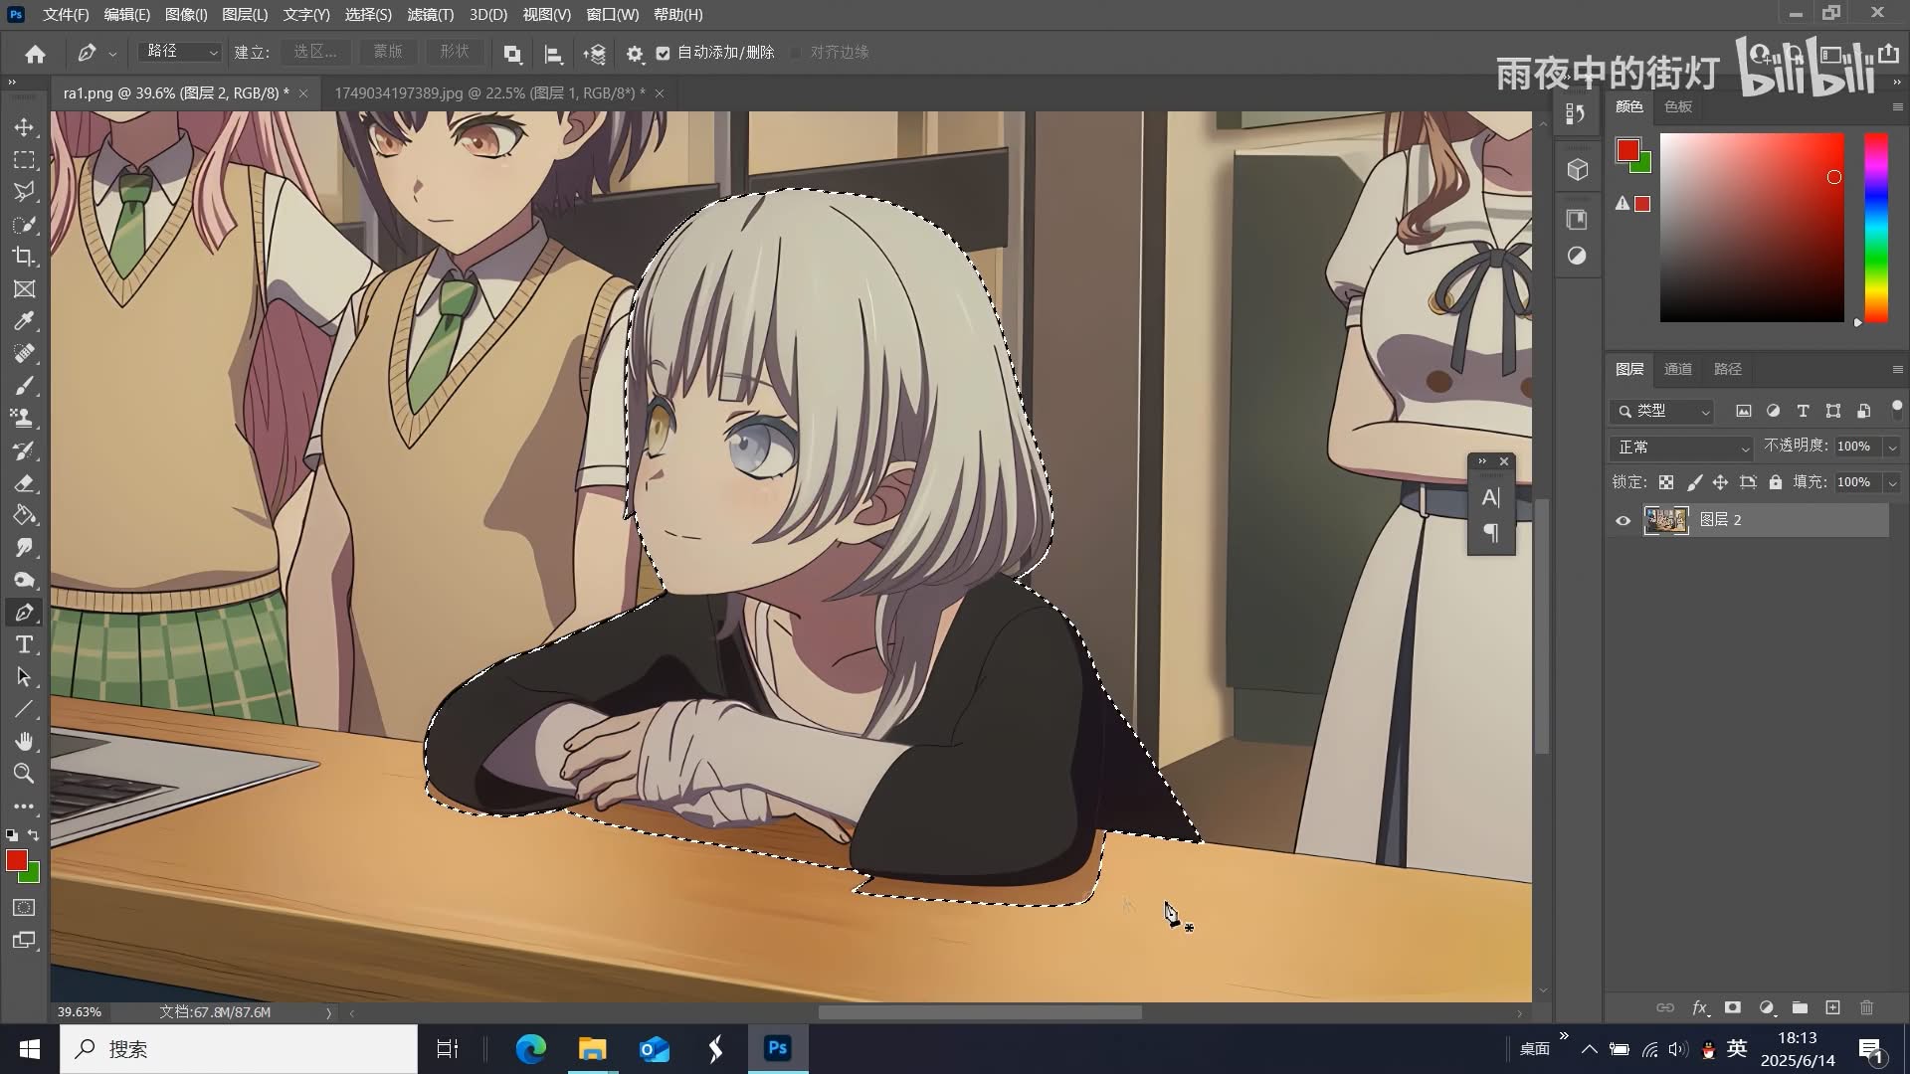This screenshot has height=1074, width=1910.
Task: Toggle 自动添加/删除 checkbox
Action: 664,54
